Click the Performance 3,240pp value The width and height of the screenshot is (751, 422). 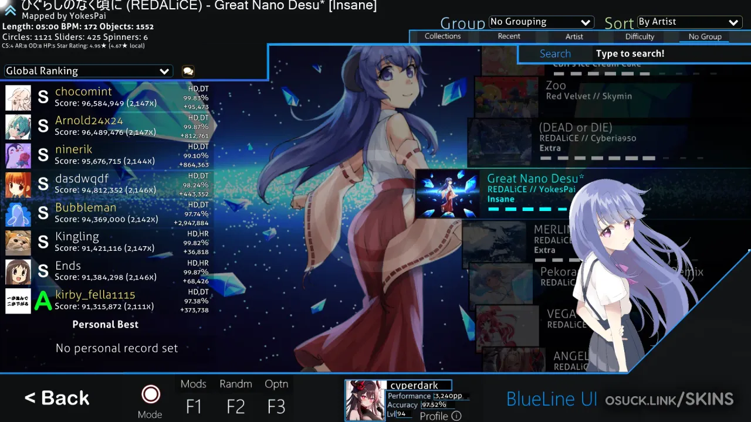click(448, 396)
